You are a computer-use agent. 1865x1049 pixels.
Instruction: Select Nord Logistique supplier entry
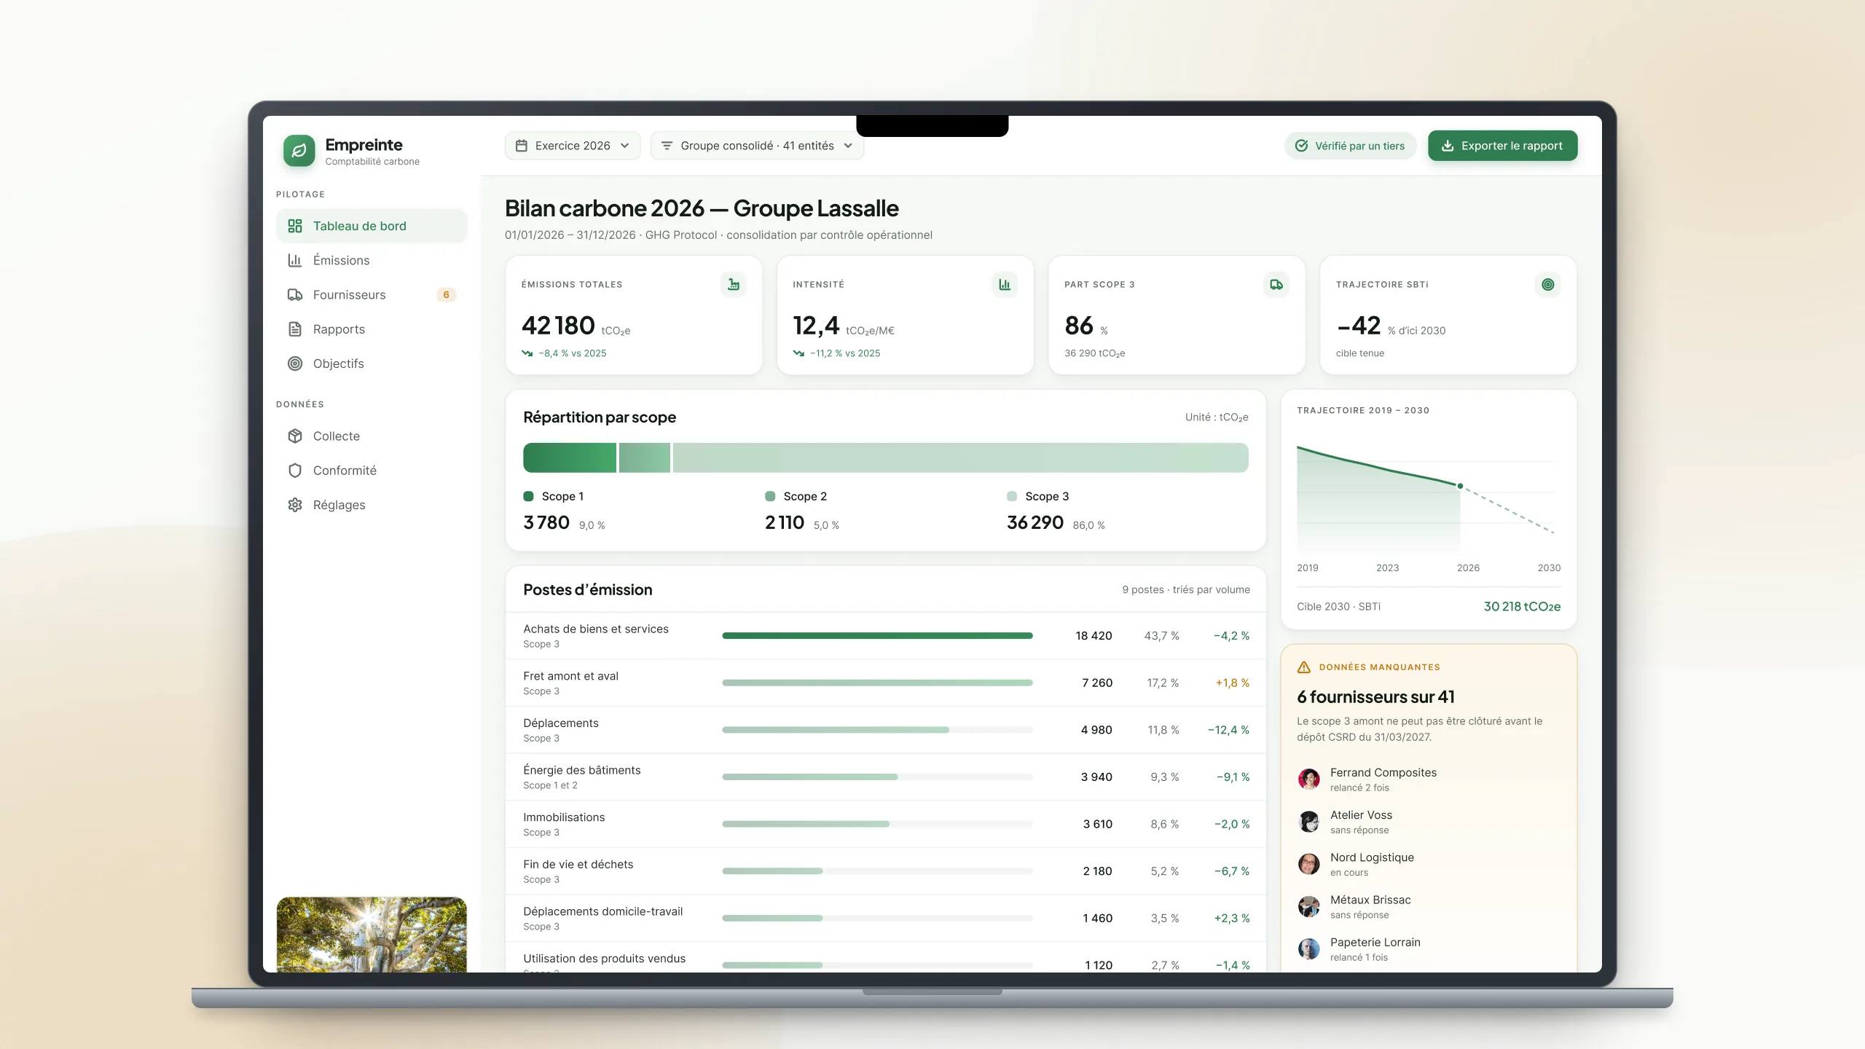pos(1428,864)
